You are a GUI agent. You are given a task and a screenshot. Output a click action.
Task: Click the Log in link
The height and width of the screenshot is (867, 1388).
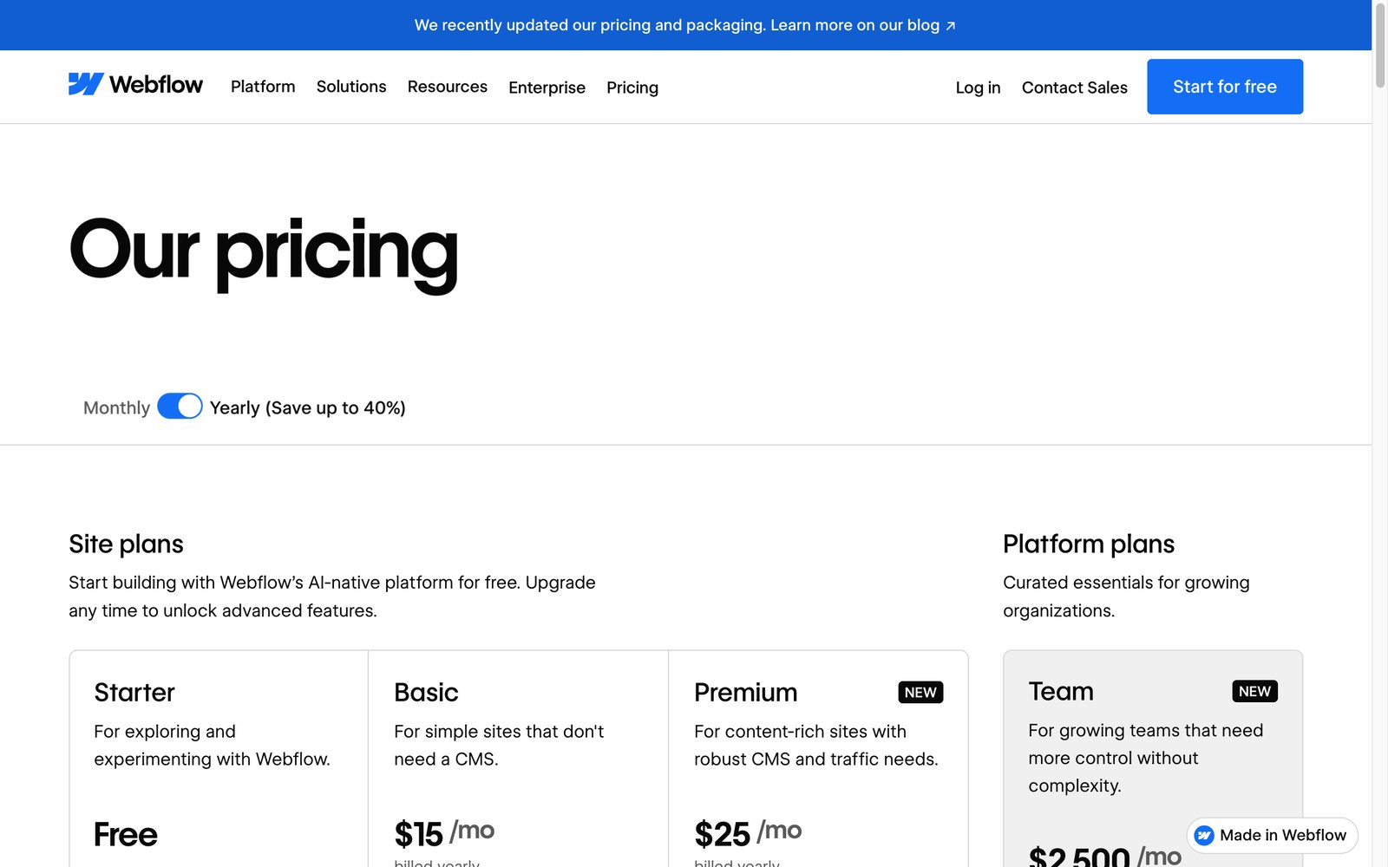(x=978, y=88)
